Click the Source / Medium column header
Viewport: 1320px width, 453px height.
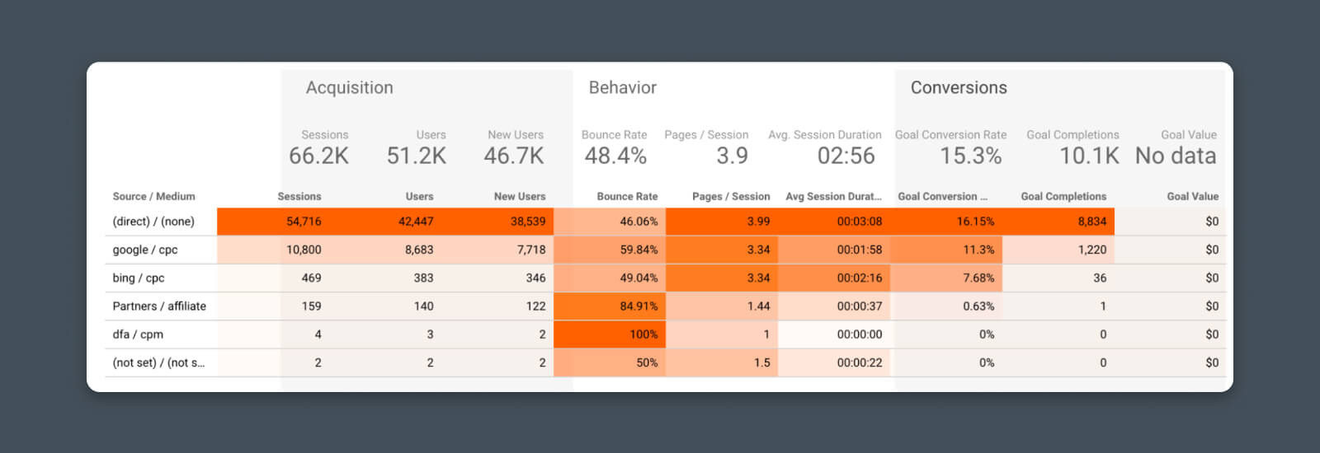click(153, 196)
